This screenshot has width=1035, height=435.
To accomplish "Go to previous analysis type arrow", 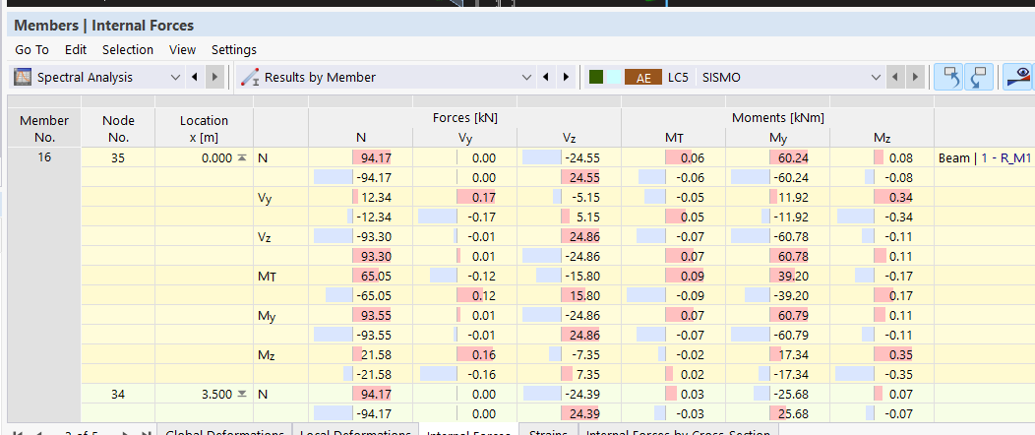I will (194, 77).
